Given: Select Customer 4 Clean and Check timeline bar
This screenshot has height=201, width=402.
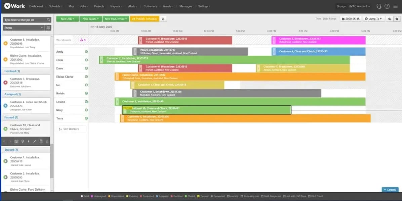Looking at the screenshot, I should [318, 51].
